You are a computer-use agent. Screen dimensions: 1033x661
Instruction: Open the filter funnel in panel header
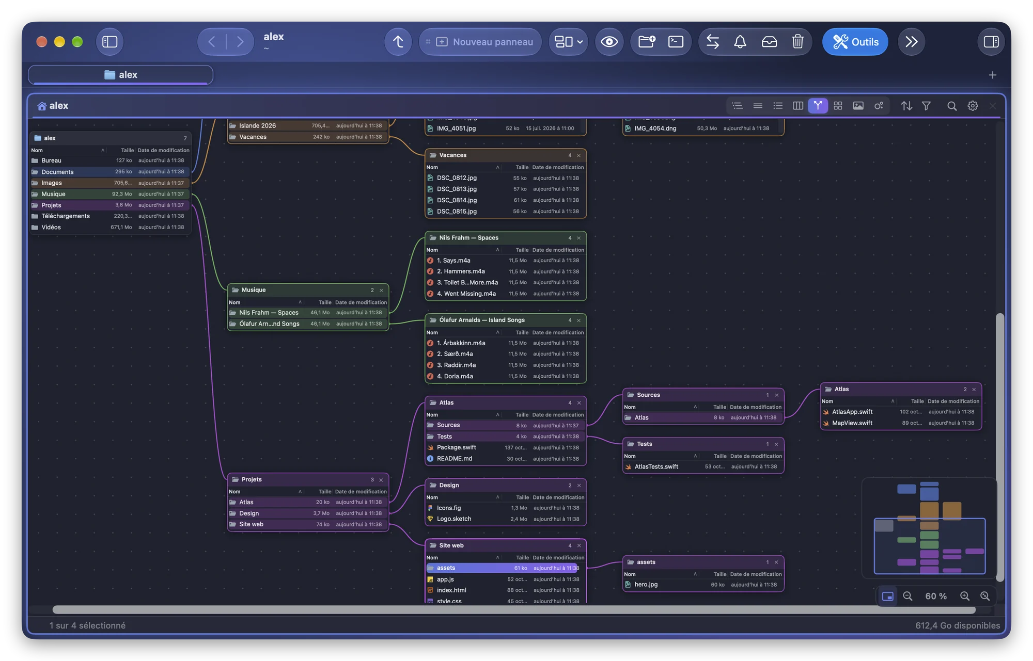pos(927,106)
